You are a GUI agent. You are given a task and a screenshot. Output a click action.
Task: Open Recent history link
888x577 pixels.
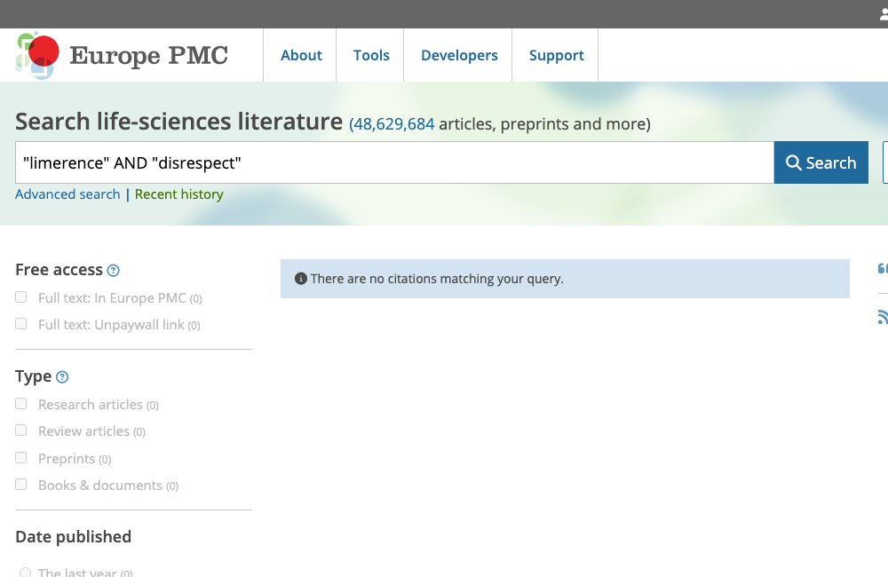click(179, 194)
